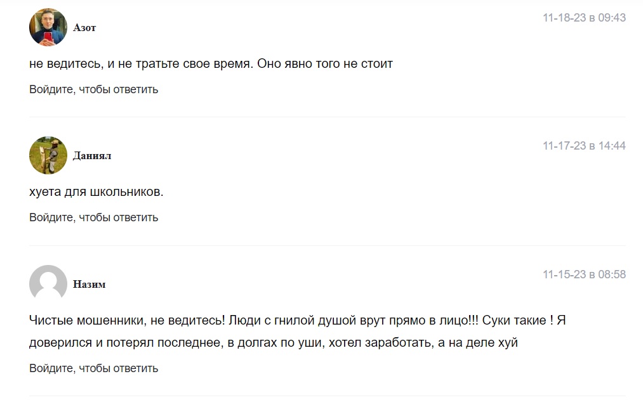Open the Назим username

[89, 285]
